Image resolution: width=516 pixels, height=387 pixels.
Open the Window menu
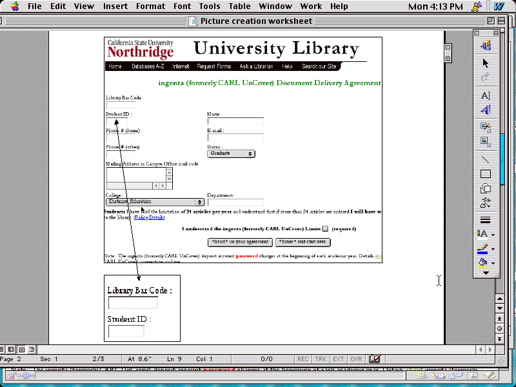[275, 6]
